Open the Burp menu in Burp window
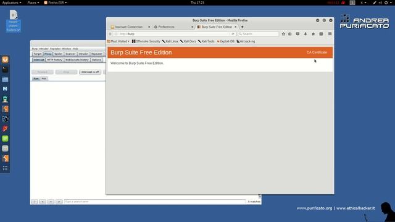This screenshot has height=222, width=395. (x=35, y=49)
